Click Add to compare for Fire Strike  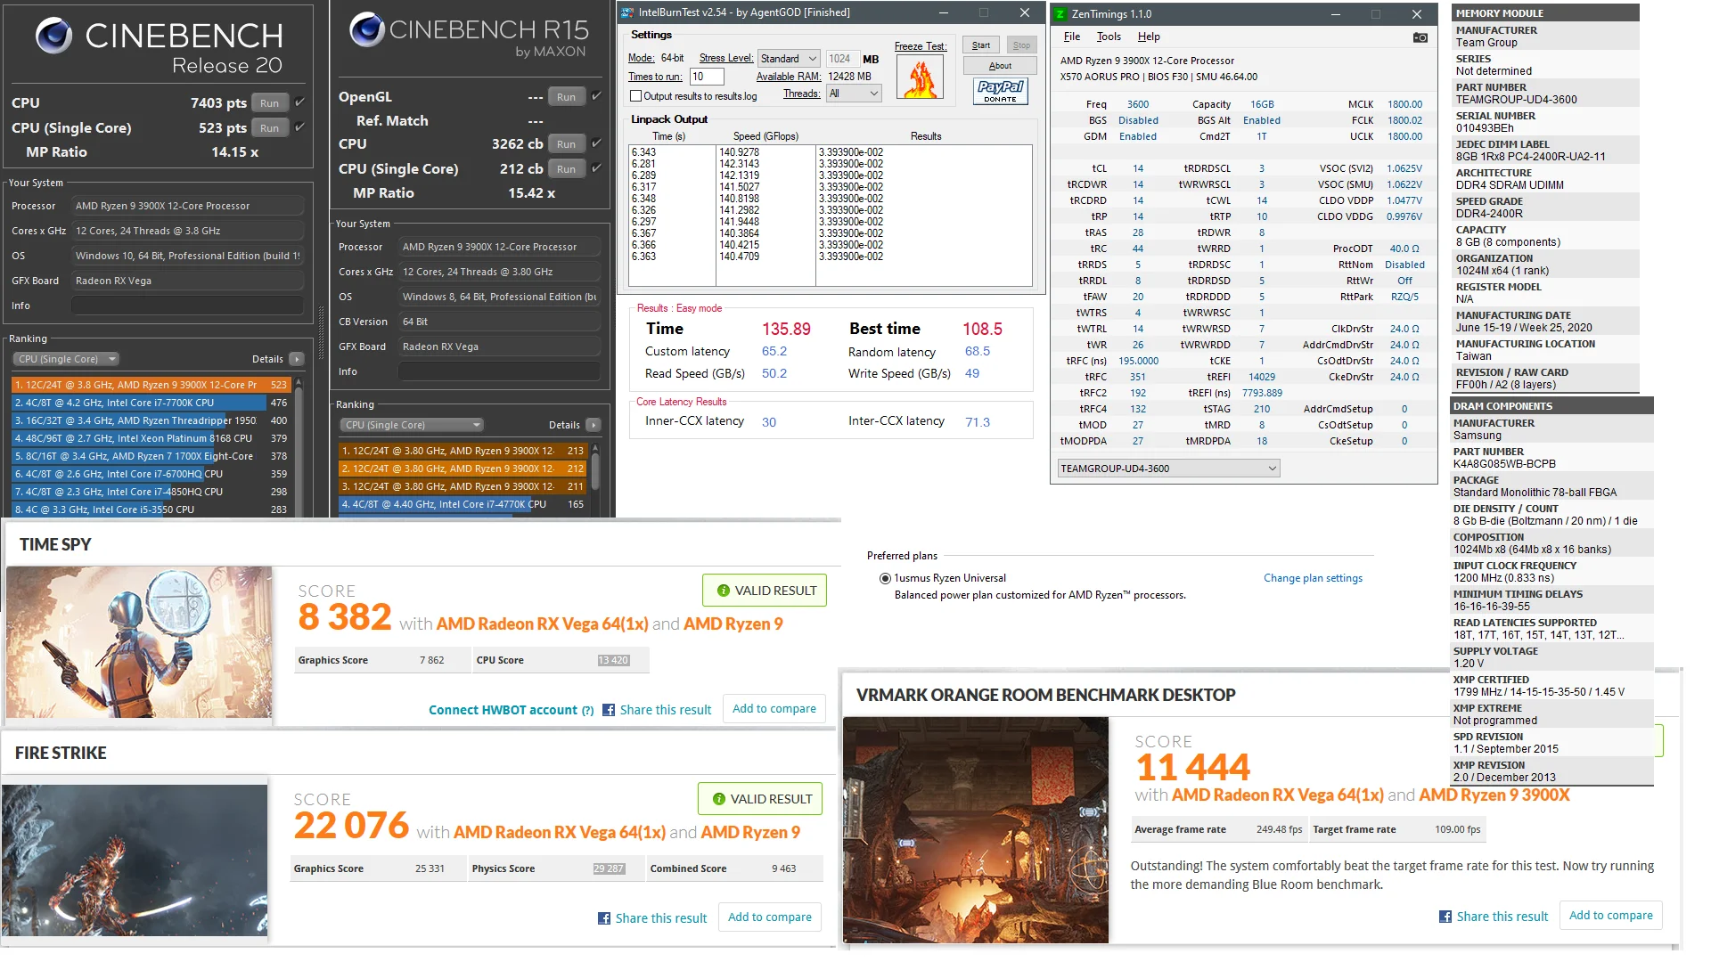point(770,917)
